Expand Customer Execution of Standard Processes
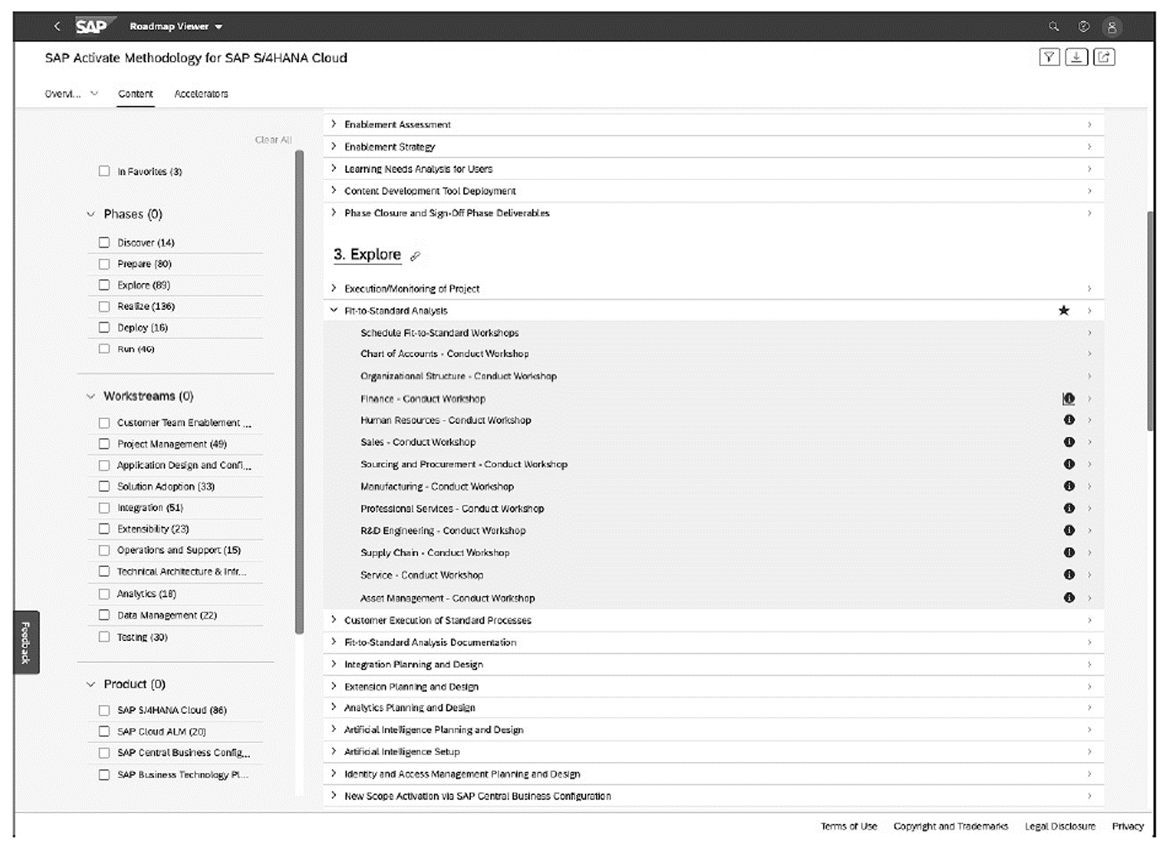The height and width of the screenshot is (850, 1169). pos(333,620)
